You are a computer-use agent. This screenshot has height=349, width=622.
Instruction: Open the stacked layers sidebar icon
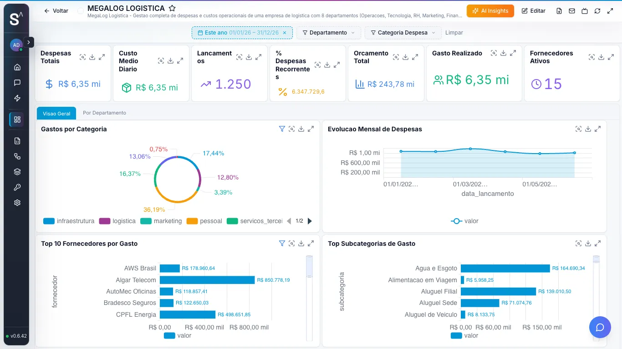click(17, 172)
